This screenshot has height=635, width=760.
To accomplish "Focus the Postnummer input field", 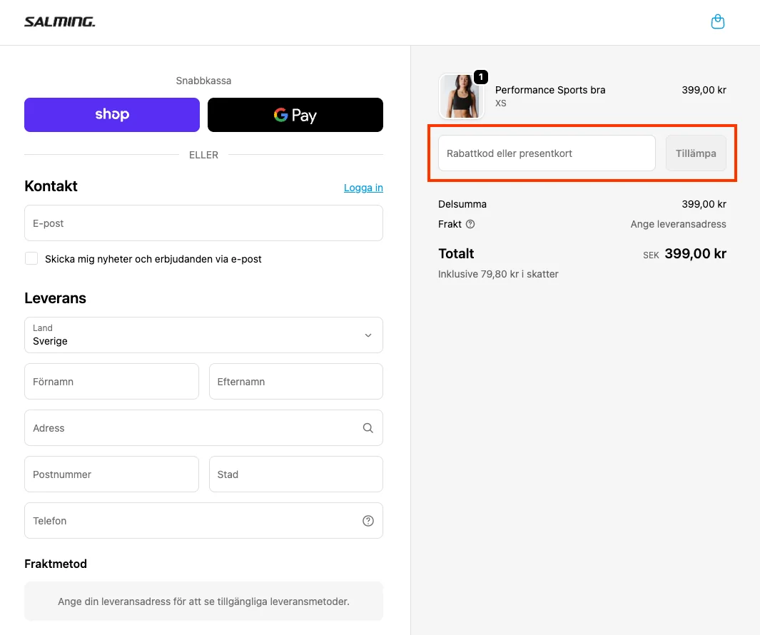I will pyautogui.click(x=111, y=474).
